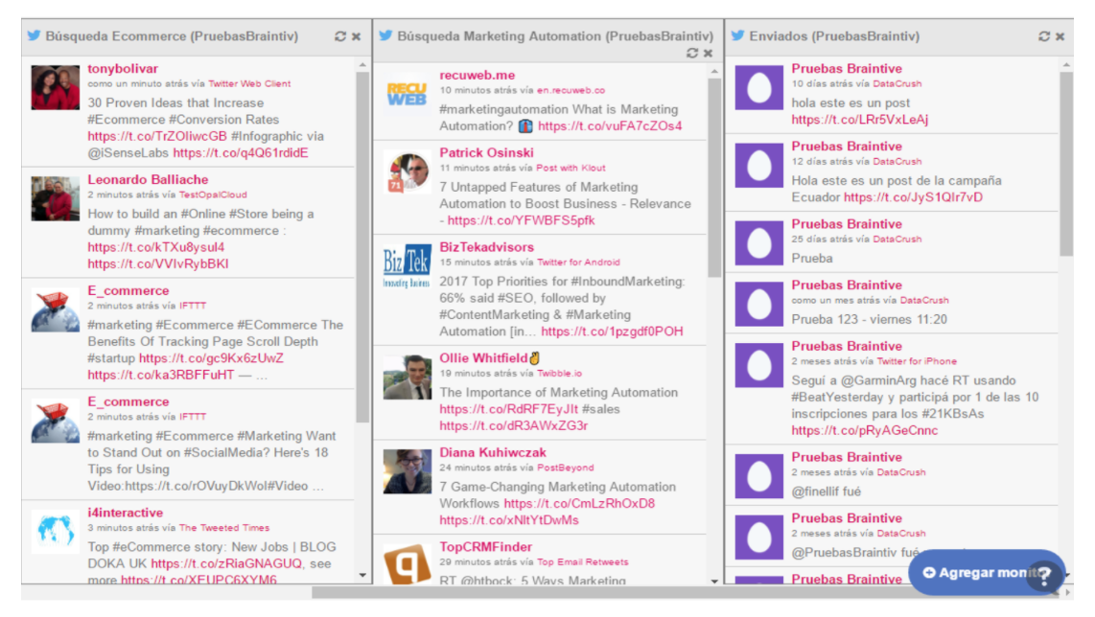
Task: Open Diana Kuhiwczak avatar
Action: pyautogui.click(x=408, y=471)
